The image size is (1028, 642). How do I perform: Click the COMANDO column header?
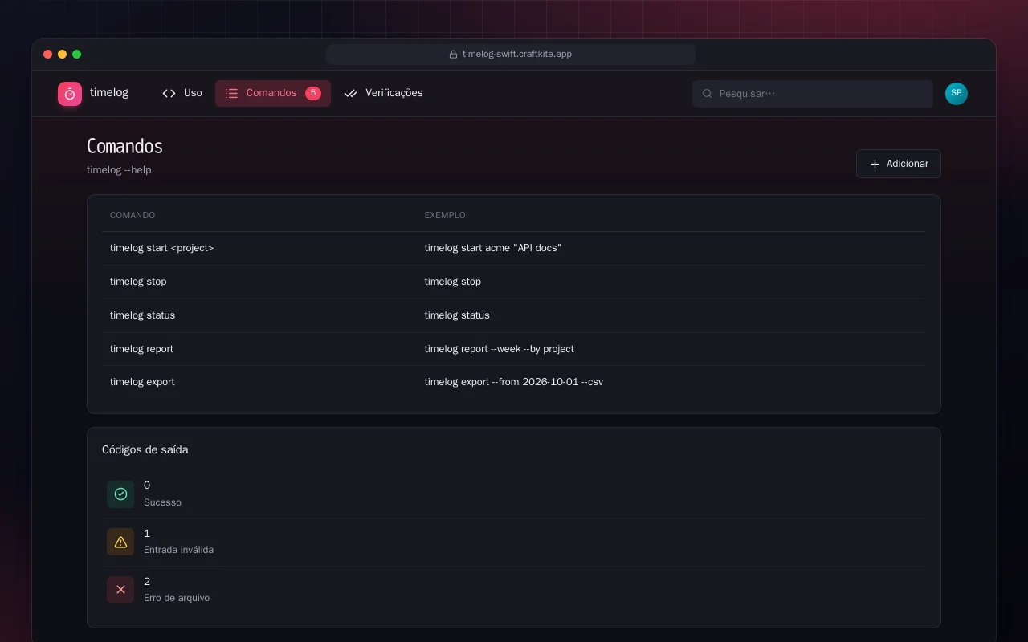click(133, 215)
